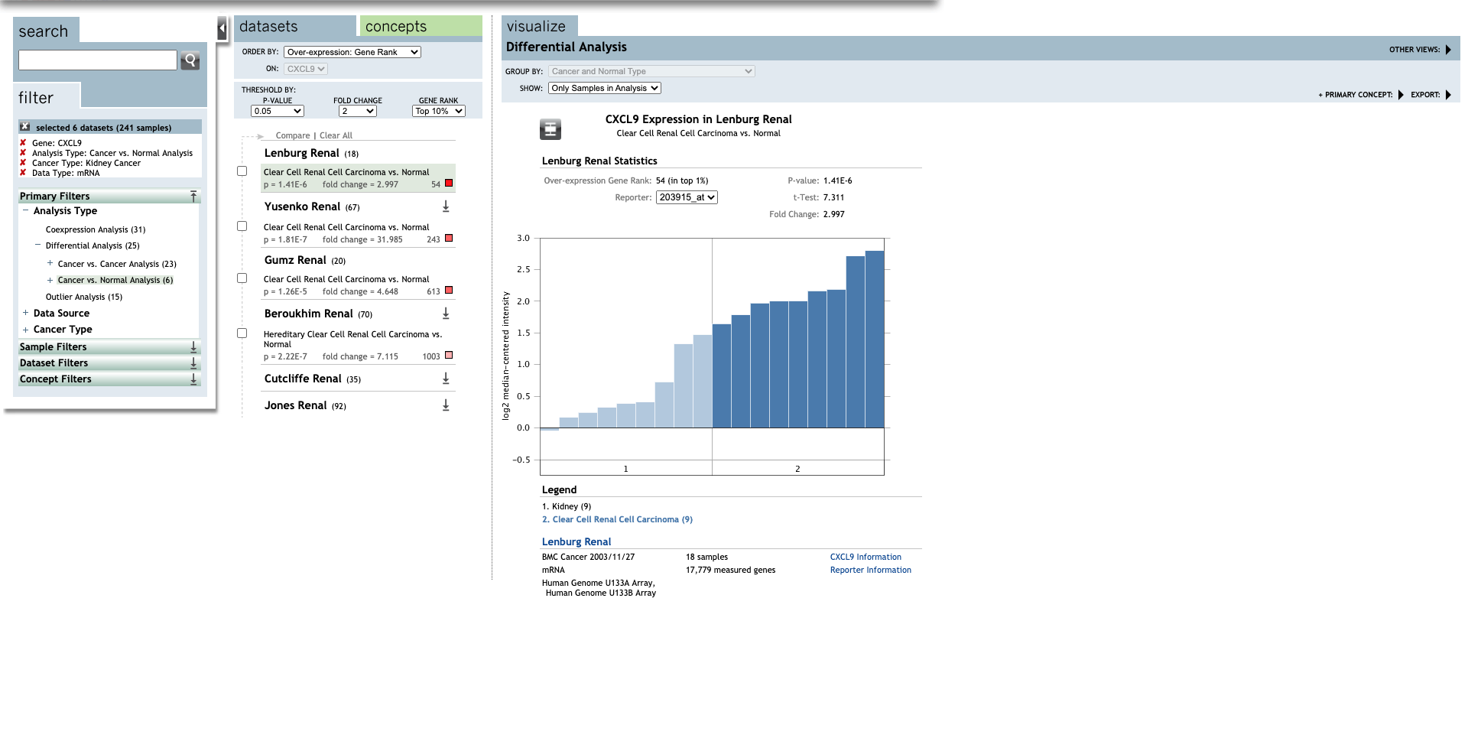Expand the Jones Renal dataset arrow
This screenshot has height=738, width=1468.
coord(446,405)
